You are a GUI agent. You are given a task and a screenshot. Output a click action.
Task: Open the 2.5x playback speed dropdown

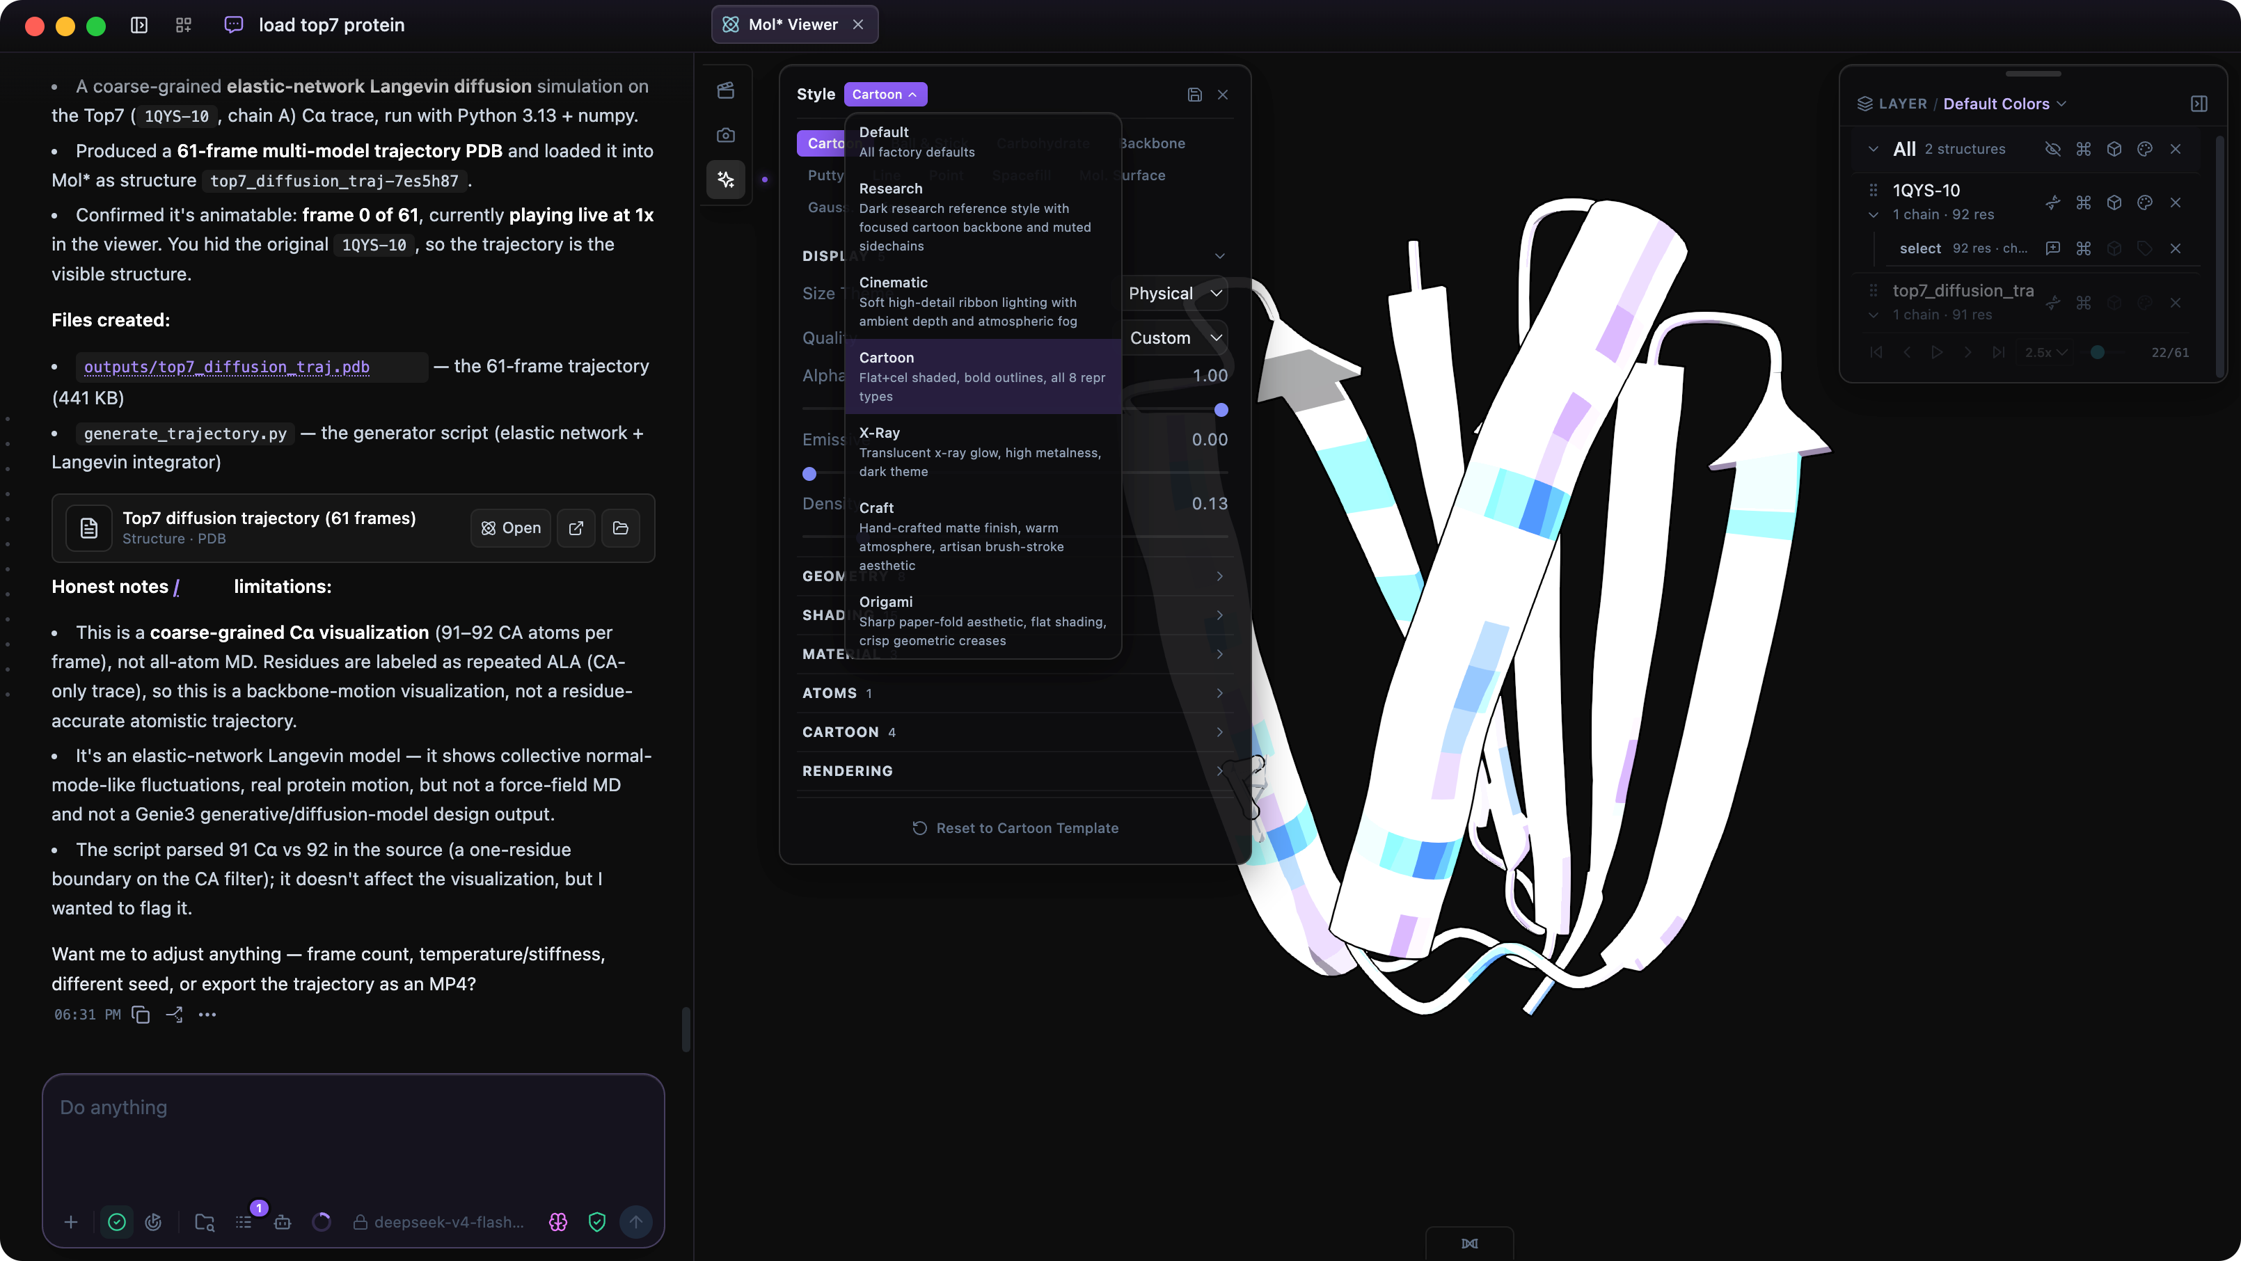tap(2045, 352)
